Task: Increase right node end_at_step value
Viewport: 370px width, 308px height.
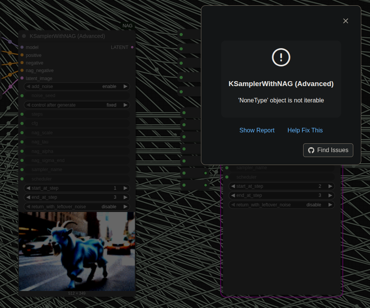Action: pos(330,195)
